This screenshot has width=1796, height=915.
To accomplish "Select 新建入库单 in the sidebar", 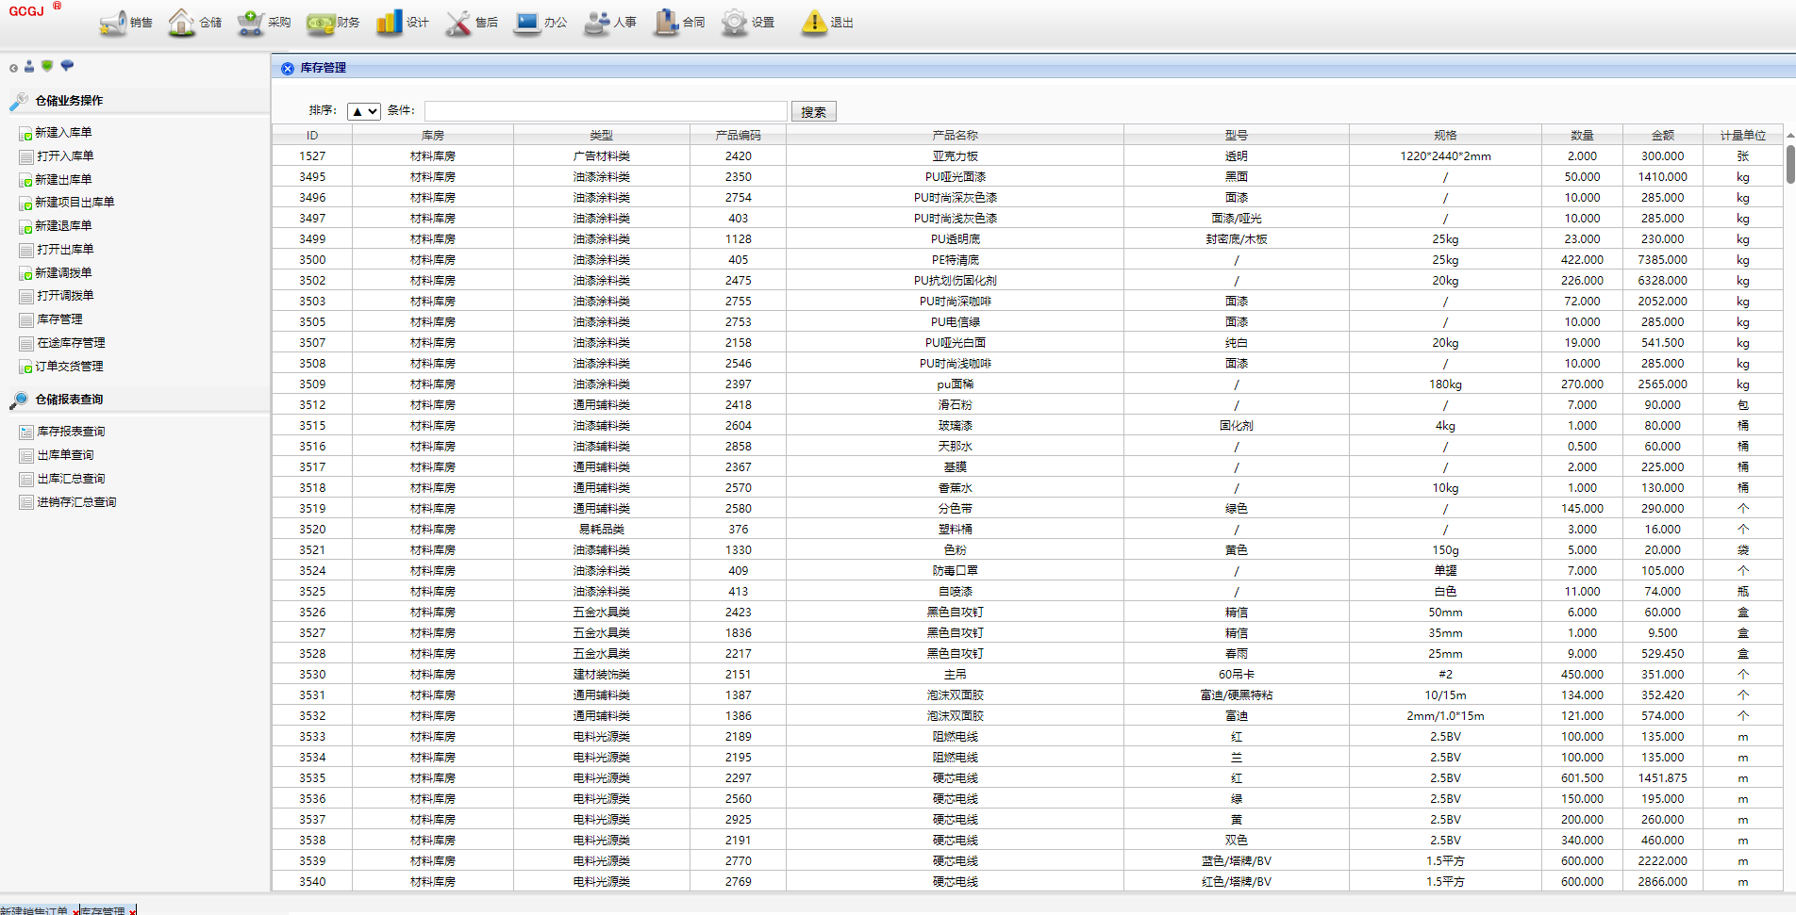I will (63, 133).
